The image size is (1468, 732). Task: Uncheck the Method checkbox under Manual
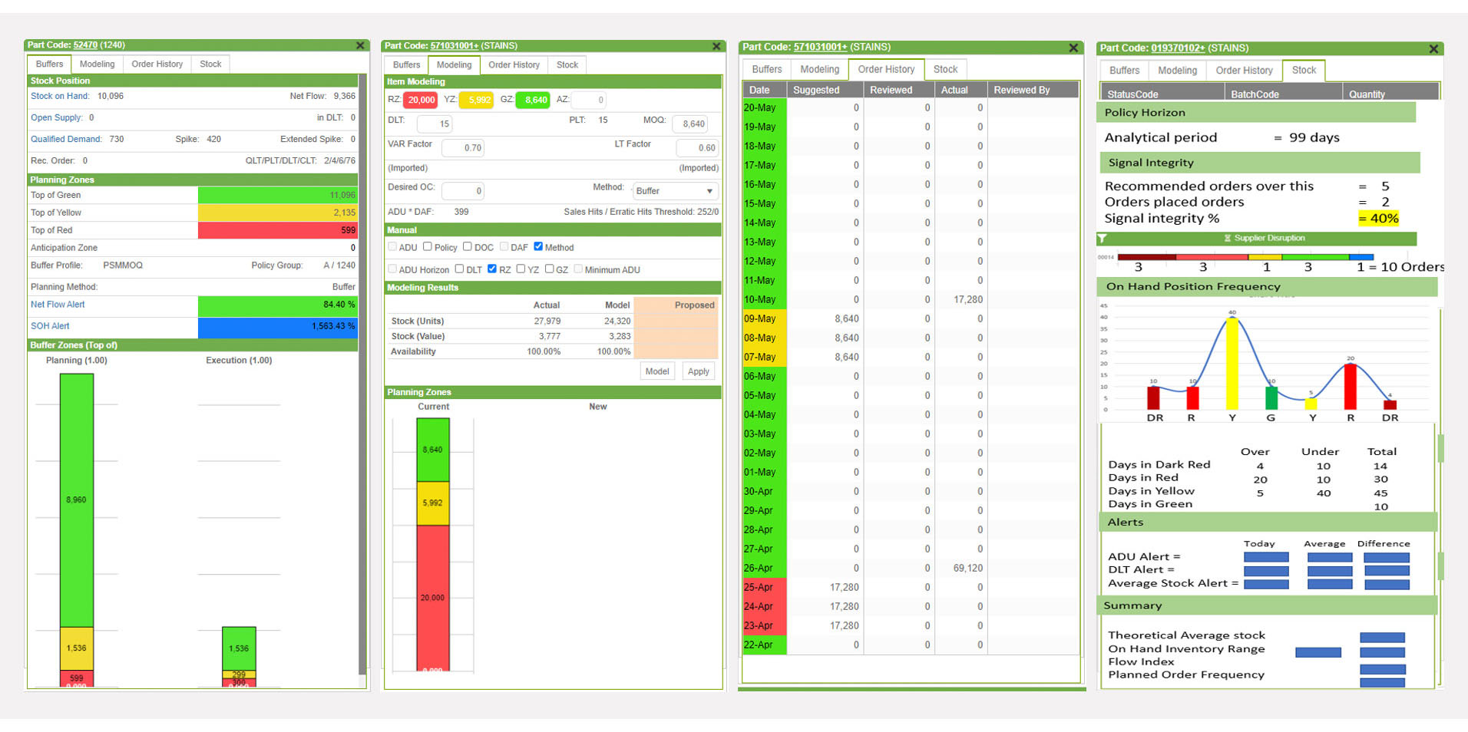point(538,246)
